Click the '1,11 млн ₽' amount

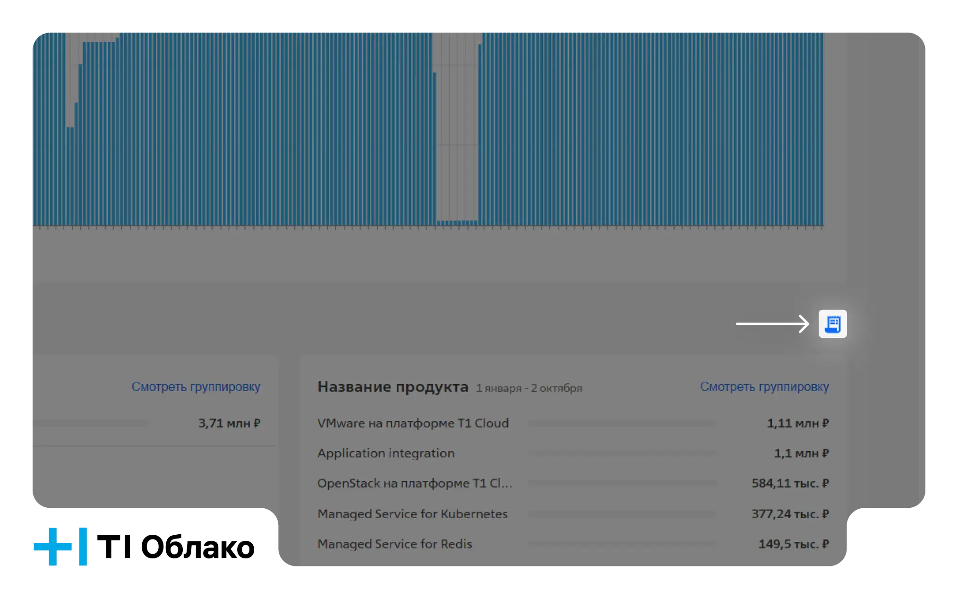point(798,423)
